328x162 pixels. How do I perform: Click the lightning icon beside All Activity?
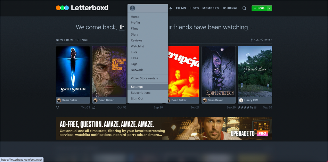pyautogui.click(x=252, y=40)
